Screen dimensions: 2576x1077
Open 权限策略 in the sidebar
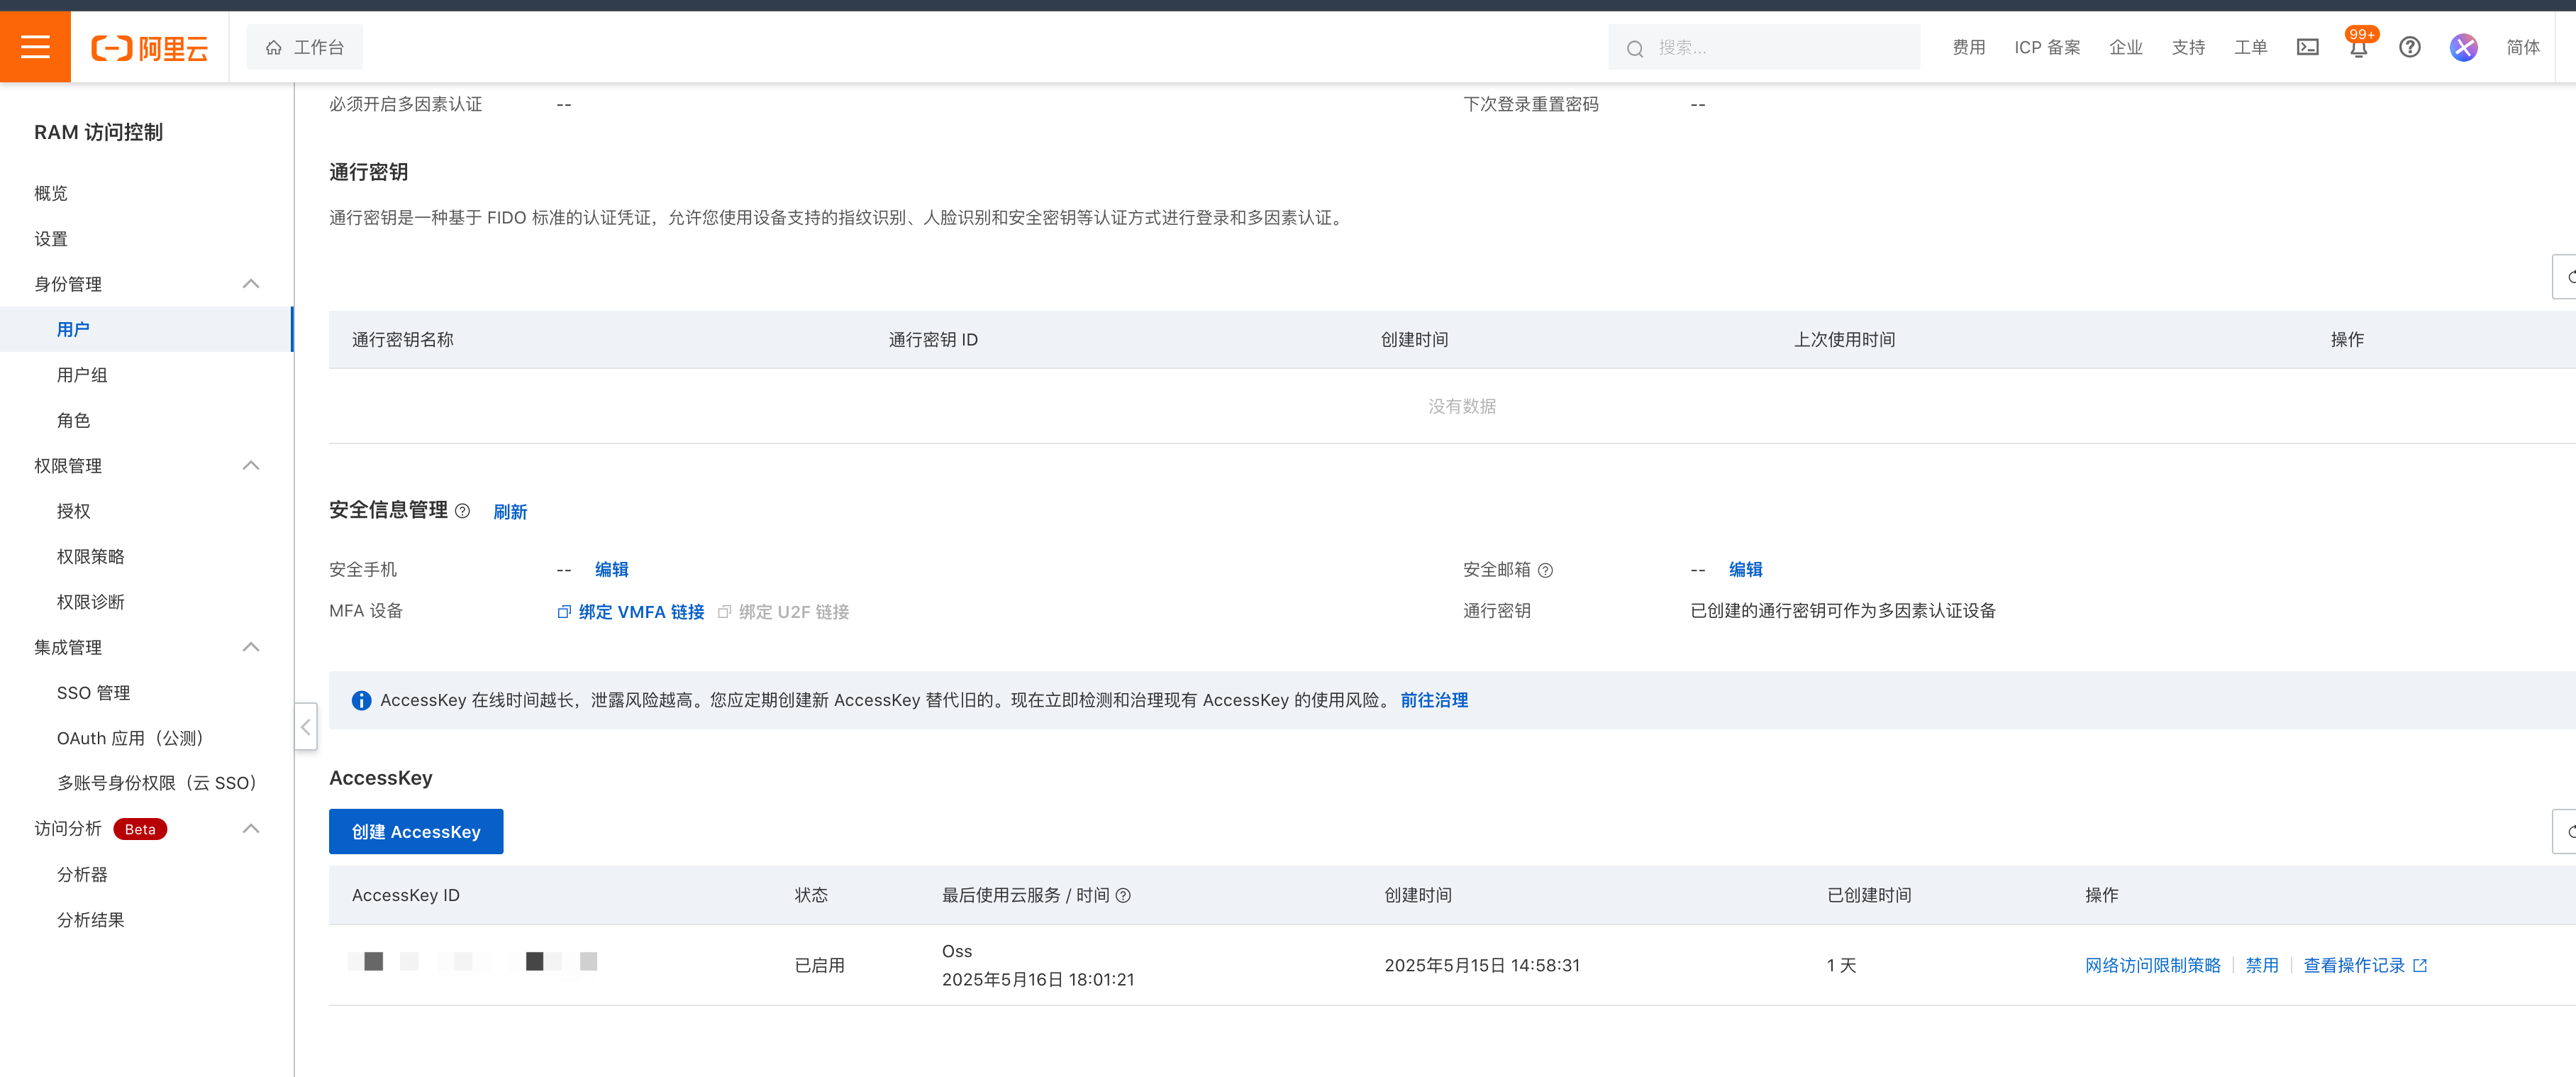click(x=91, y=556)
